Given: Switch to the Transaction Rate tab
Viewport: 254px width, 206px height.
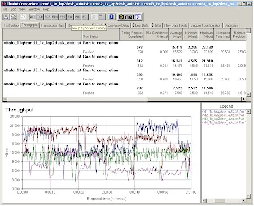Looking at the screenshot, I should pos(52,25).
